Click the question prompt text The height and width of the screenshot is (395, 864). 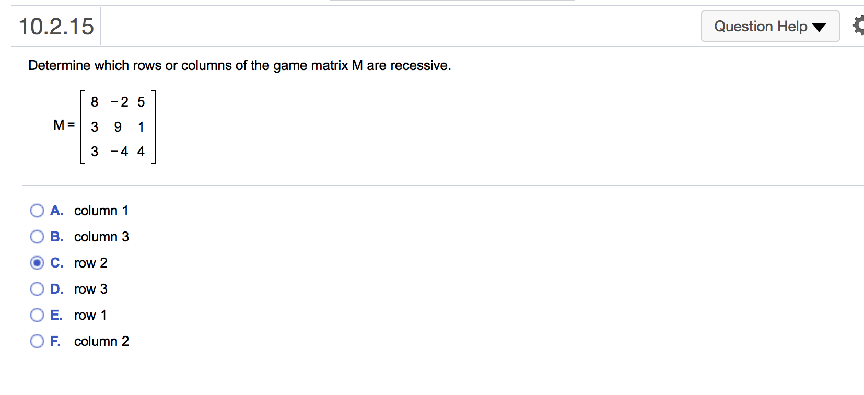click(240, 65)
